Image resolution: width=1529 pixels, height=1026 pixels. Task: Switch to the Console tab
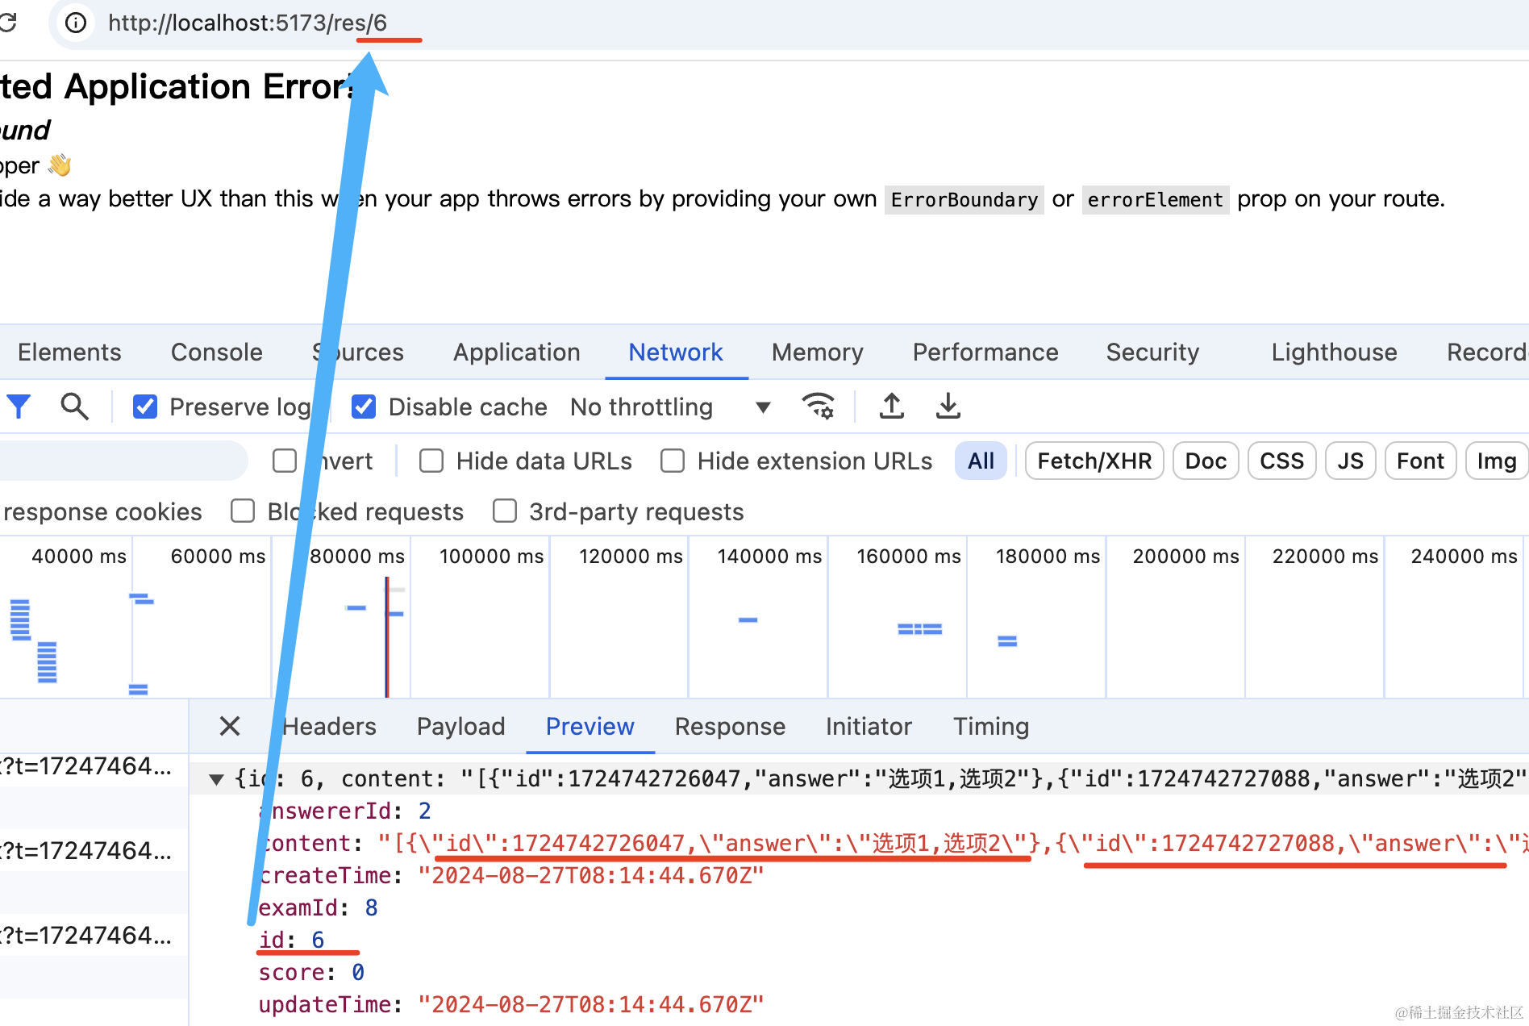(217, 352)
